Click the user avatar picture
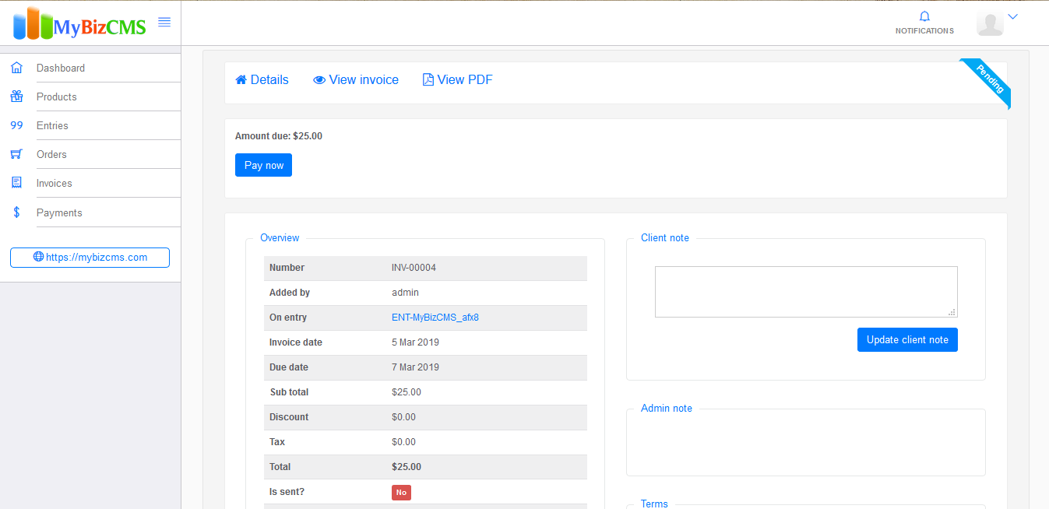The height and width of the screenshot is (509, 1049). (x=990, y=23)
